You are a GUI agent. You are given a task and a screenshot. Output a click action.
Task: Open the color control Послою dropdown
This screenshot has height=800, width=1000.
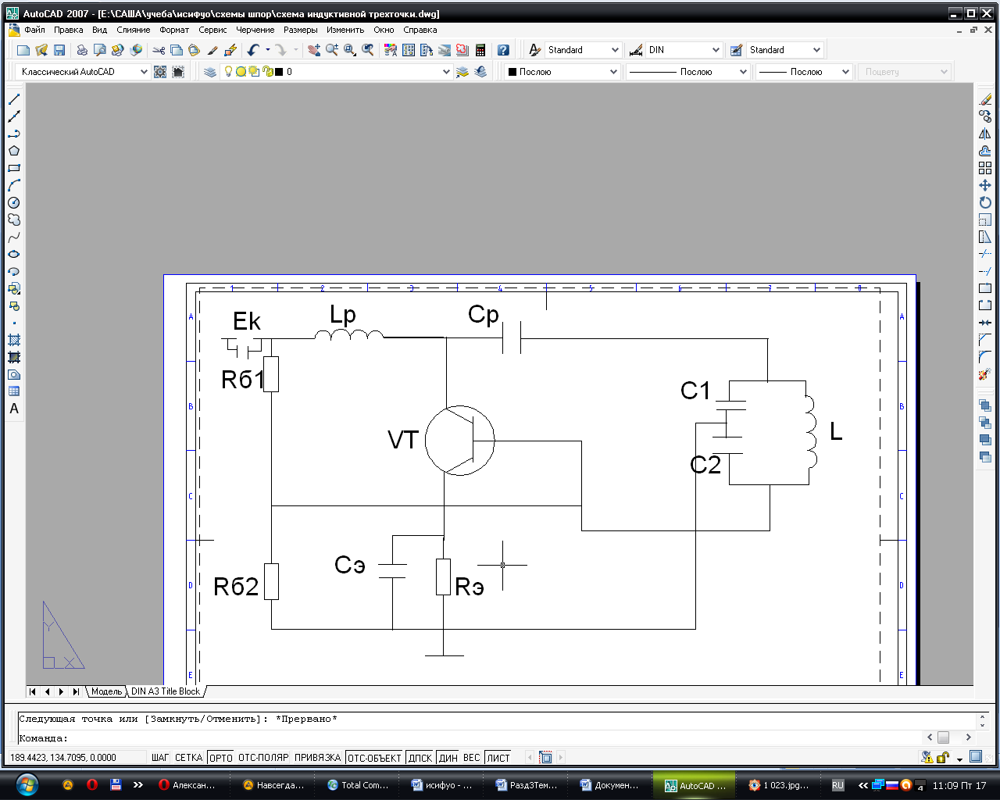[613, 71]
